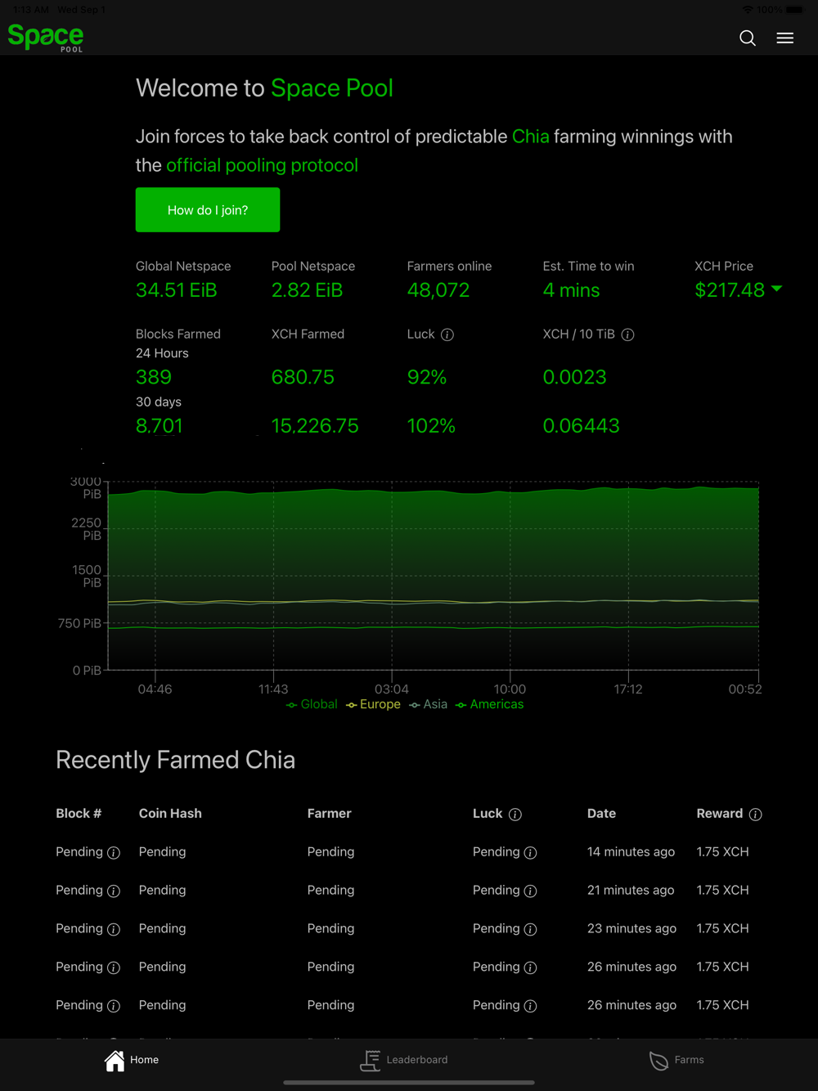Screen dimensions: 818x1091
Task: Tap the Farms leaf icon
Action: tap(658, 1061)
